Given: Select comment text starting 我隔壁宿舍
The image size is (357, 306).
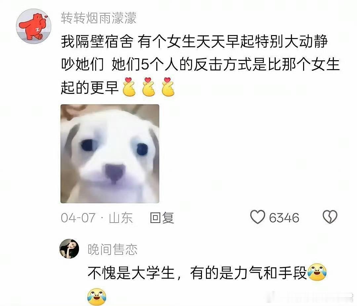Looking at the screenshot, I should 200,65.
